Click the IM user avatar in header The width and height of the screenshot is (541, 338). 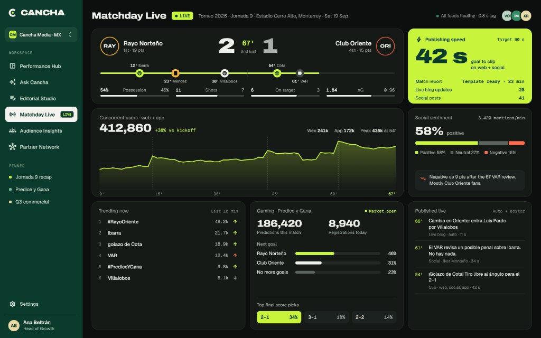[x=516, y=16]
